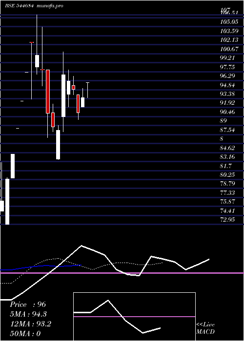This screenshot has height=341, width=244.
Task: Select the 99.21 price axis label
Action: pos(227,58)
